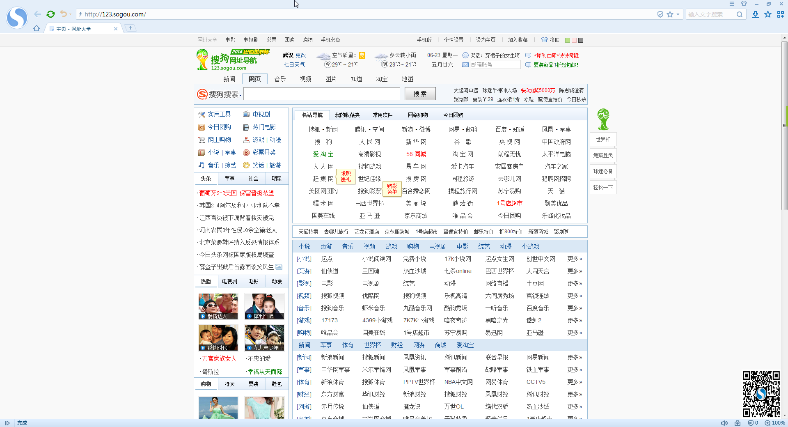Click the favorites star icon in address bar
Image resolution: width=788 pixels, height=427 pixels.
(x=670, y=14)
